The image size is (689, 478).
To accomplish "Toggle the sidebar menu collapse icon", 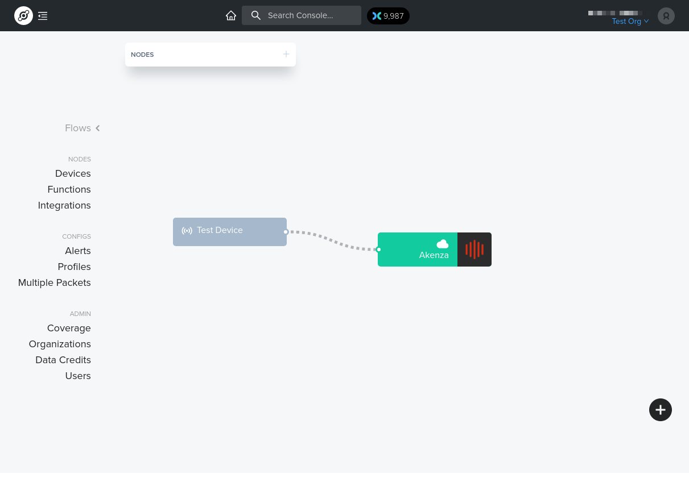I will coord(43,16).
